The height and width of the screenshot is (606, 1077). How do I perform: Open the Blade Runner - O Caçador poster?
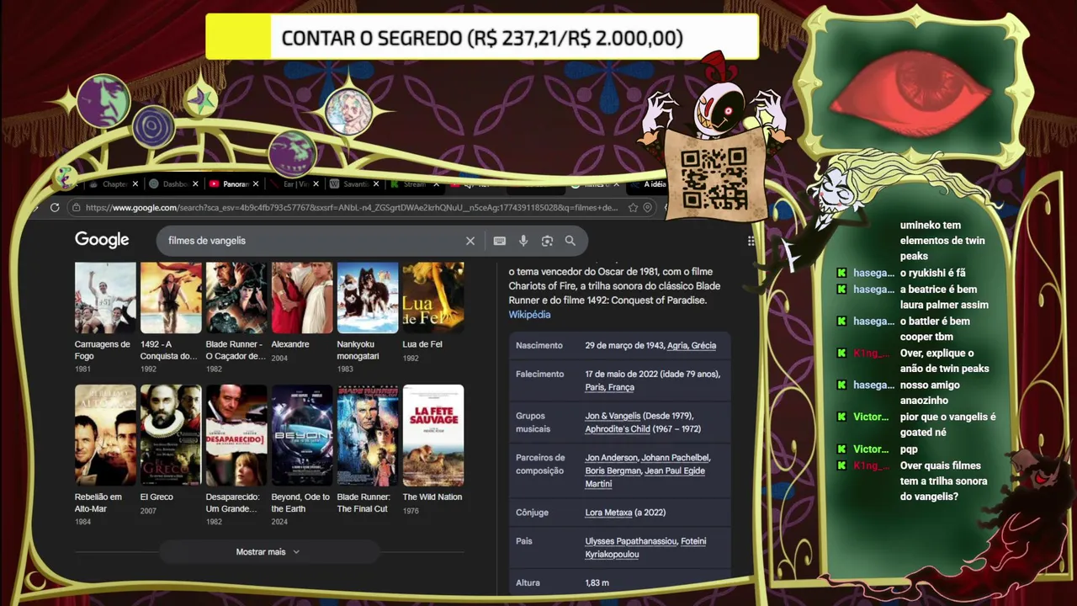click(x=236, y=297)
